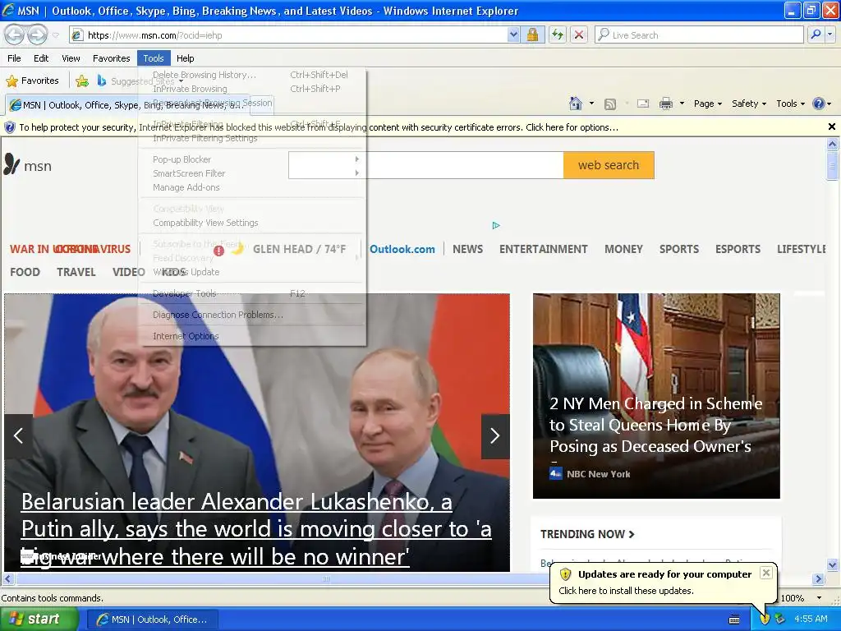
Task: Open the TRAVEL navigation link
Action: tap(76, 272)
